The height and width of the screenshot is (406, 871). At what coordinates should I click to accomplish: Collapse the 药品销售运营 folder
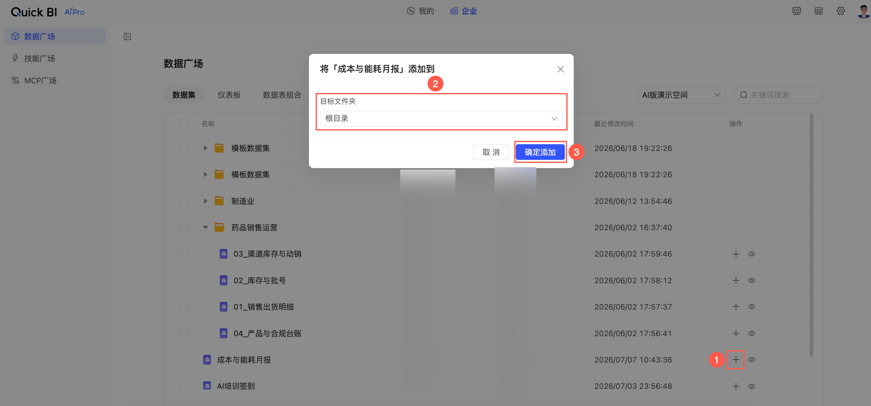click(205, 228)
